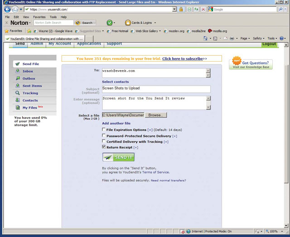Enable Password-Protected Secure Delivery checkbox
The image size is (290, 237).
pos(104,135)
